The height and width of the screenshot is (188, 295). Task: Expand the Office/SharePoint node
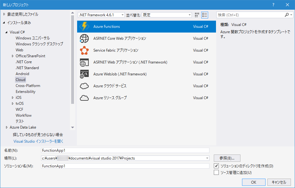[x=13, y=56]
